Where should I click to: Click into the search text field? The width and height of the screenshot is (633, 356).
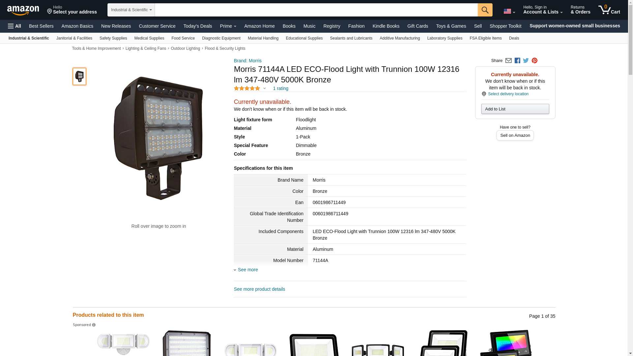[x=316, y=10]
